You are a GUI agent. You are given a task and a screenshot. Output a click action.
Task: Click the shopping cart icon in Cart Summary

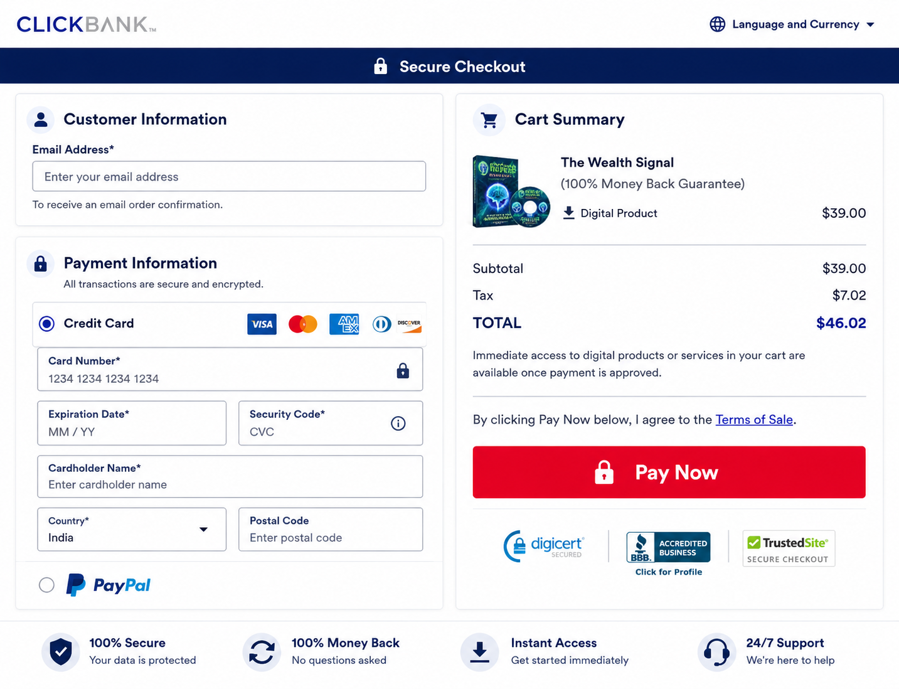[x=489, y=120]
